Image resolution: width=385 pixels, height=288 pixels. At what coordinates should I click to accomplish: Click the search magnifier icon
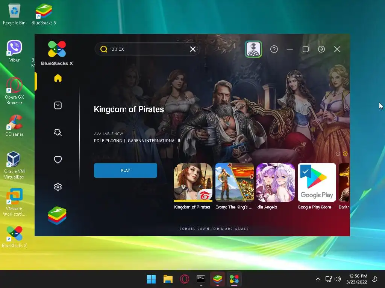point(104,49)
